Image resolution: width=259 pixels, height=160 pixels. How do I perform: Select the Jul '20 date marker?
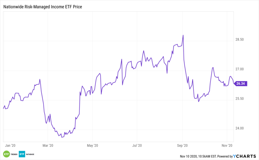pos(137,145)
